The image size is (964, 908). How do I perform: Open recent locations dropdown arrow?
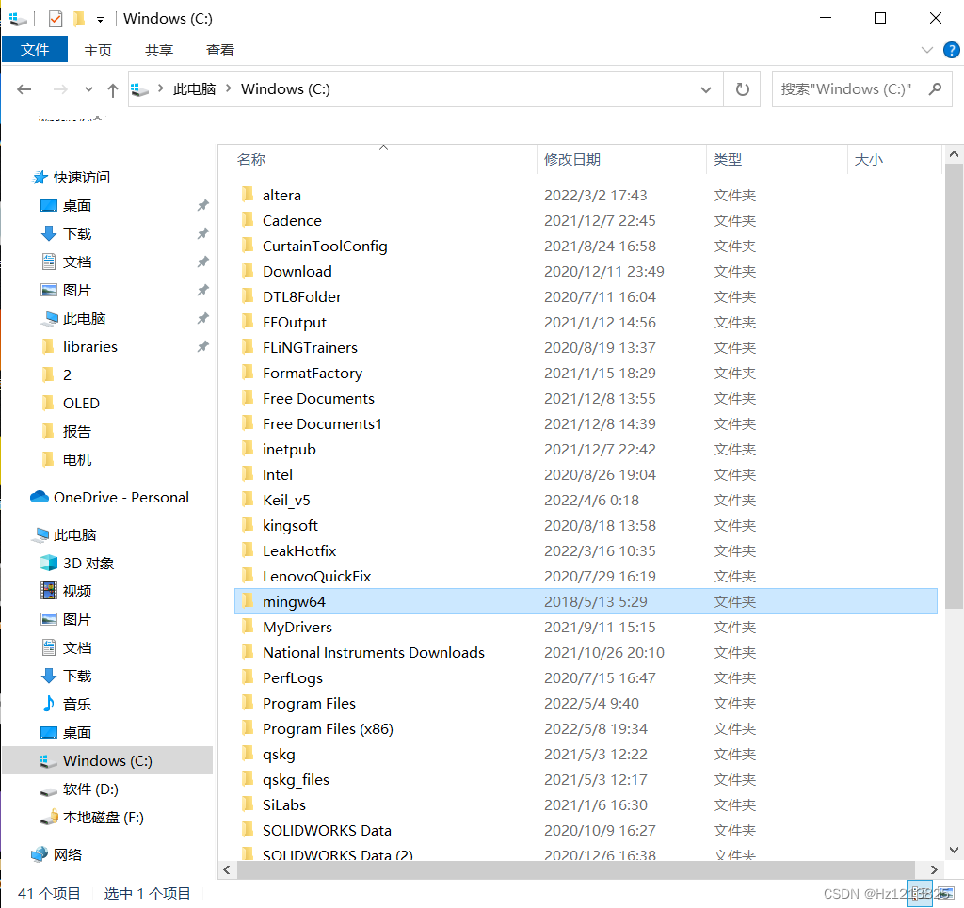coord(88,89)
